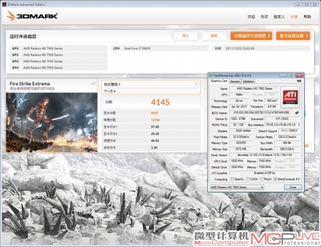The image size is (321, 247).
Task: Click the BIOS Version field in GPU-Z
Action: pos(261,112)
